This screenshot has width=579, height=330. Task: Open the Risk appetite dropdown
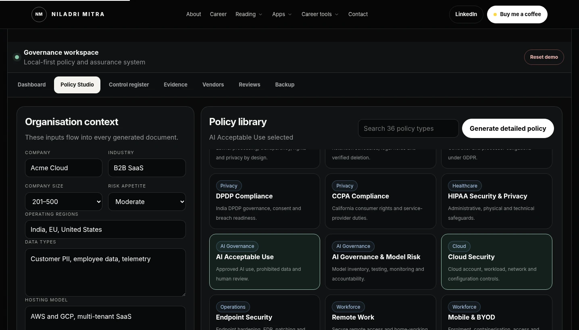click(147, 202)
